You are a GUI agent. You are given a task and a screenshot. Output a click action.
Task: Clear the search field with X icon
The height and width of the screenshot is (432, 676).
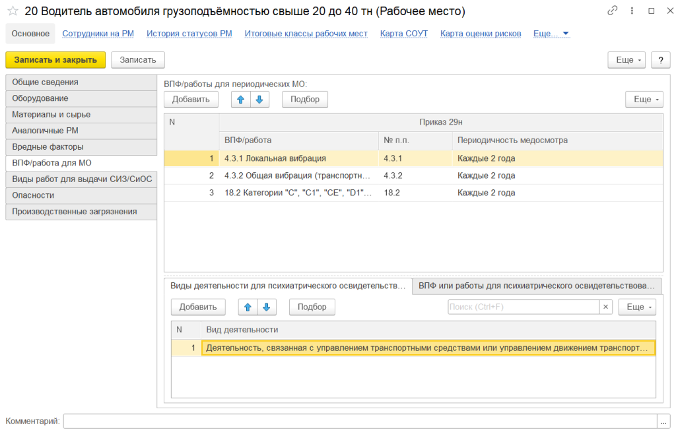pos(605,307)
